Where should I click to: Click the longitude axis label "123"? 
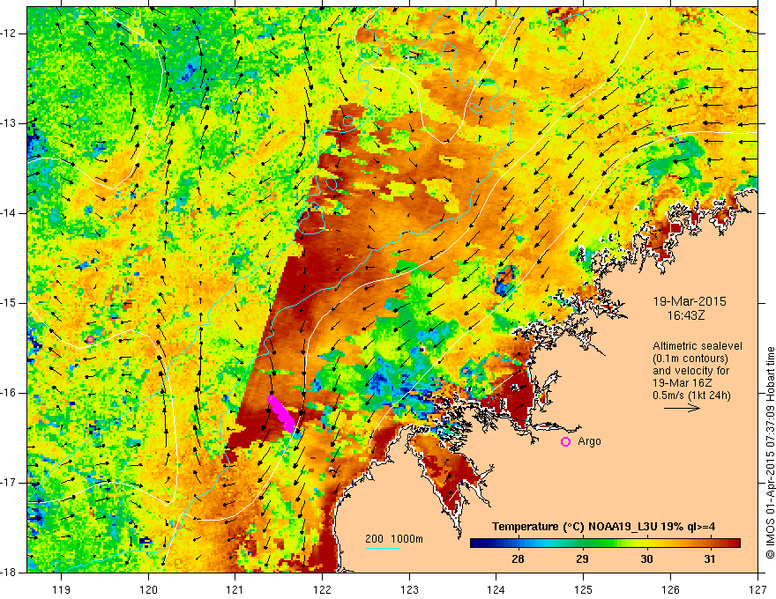(x=409, y=589)
